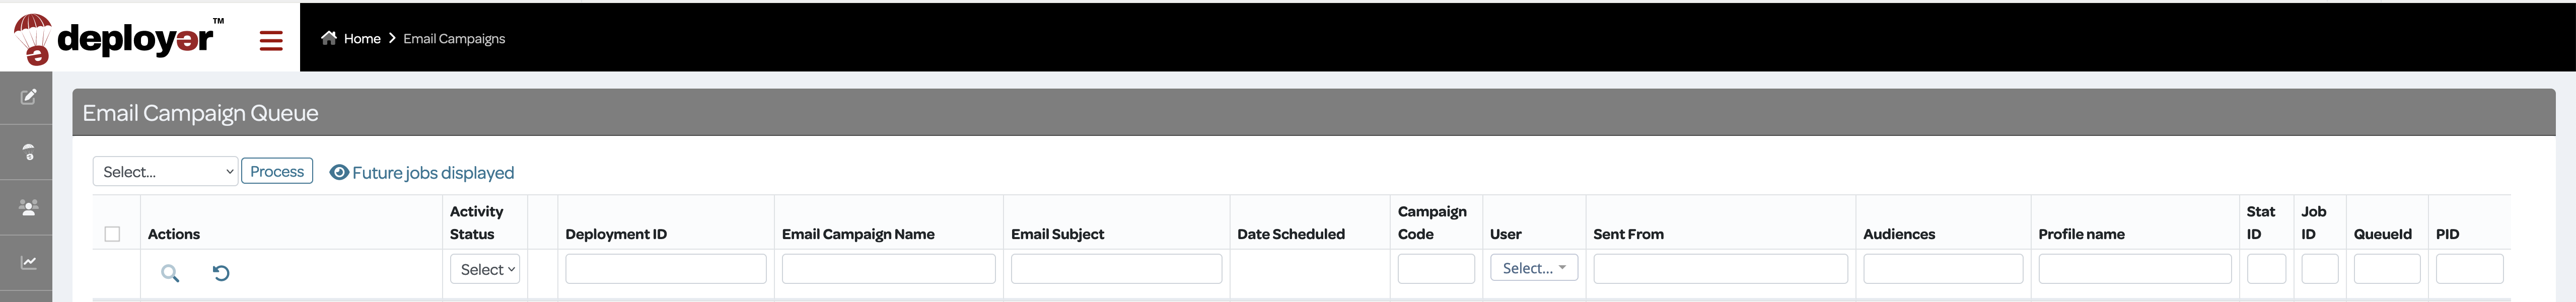Click the Deployment ID filter field

[666, 268]
